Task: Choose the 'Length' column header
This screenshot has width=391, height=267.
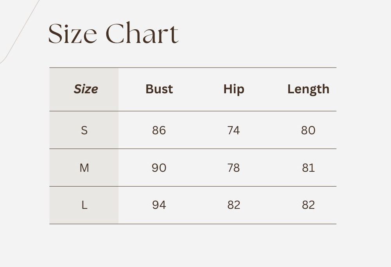Action: [x=308, y=89]
